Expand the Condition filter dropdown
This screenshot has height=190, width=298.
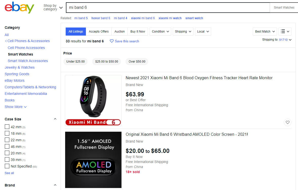[x=160, y=32]
